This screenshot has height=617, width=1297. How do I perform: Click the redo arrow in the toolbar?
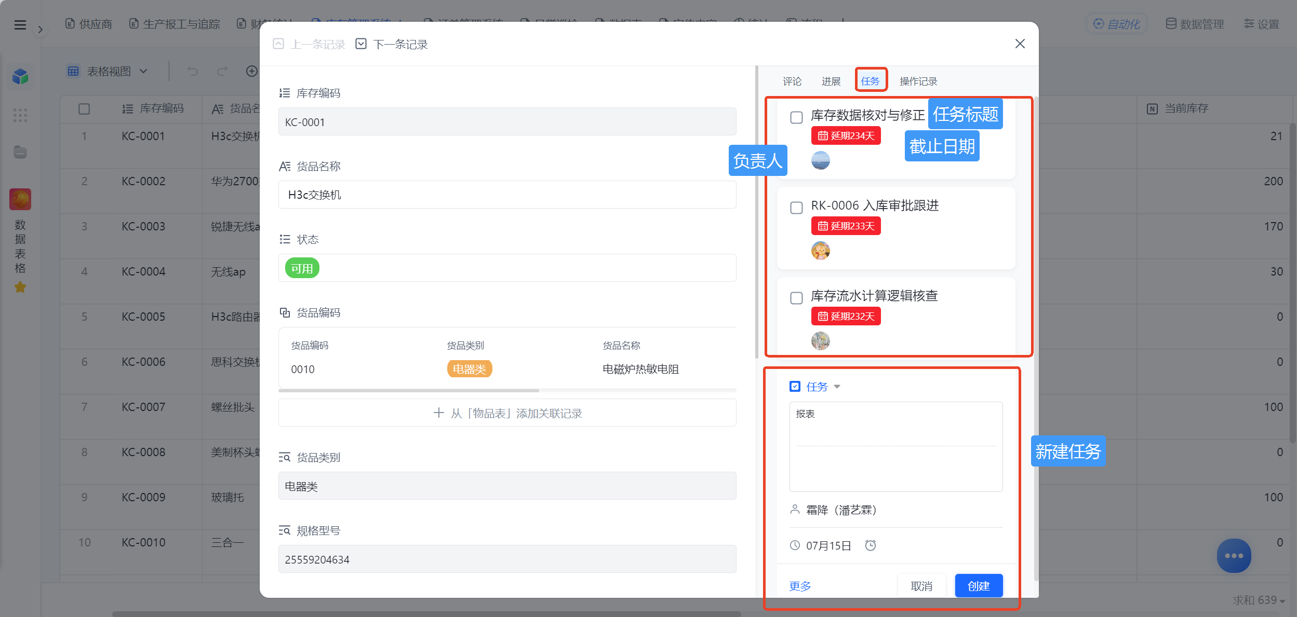(222, 71)
